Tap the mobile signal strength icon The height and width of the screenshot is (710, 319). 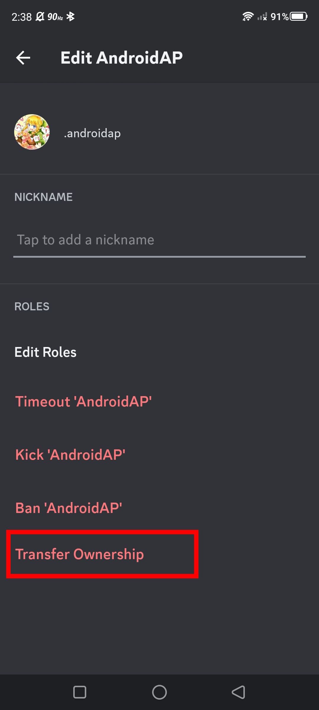click(x=262, y=17)
